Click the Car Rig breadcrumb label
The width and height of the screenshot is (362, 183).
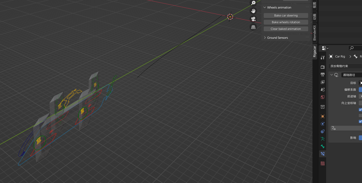pyautogui.click(x=340, y=56)
